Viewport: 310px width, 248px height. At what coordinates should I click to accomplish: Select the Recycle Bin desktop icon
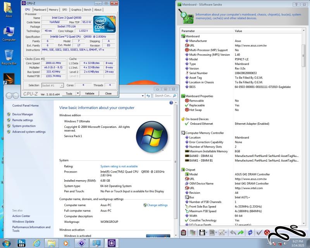point(9,57)
